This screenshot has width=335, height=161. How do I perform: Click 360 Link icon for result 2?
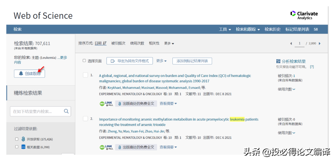pos(106,147)
